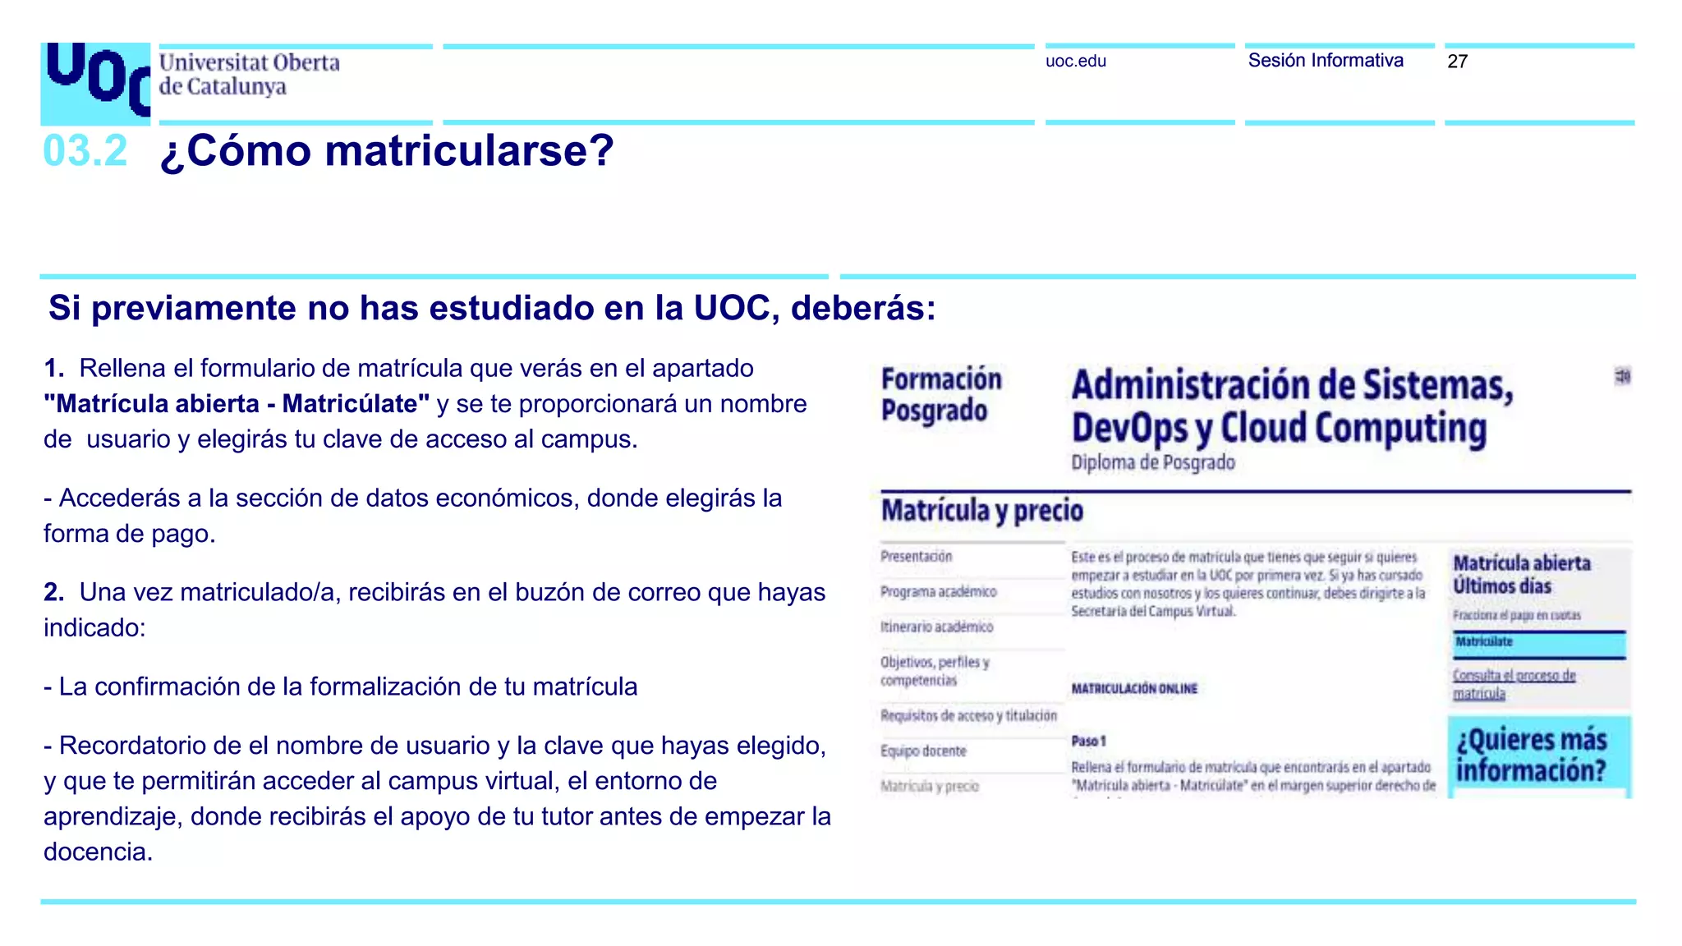Image resolution: width=1682 pixels, height=946 pixels.
Task: Open the Consulta el proceso de matrícula link
Action: 1514,684
